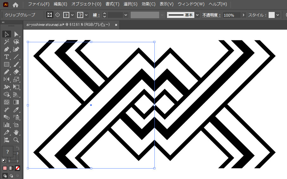Select the Magic Wand tool
Screen dimensions: 287x179
[6, 42]
